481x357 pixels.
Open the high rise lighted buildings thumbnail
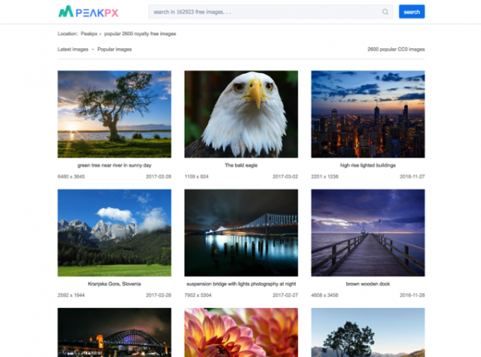(368, 114)
